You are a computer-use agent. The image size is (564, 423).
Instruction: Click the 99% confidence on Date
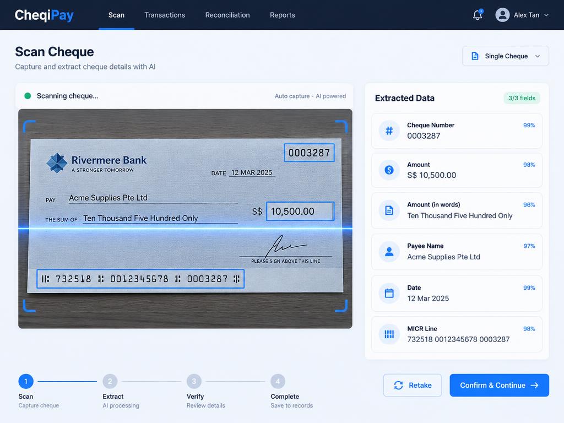pyautogui.click(x=529, y=288)
